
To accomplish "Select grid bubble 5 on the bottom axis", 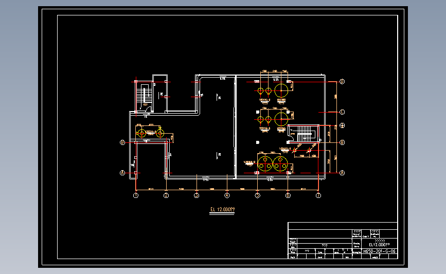I will point(257,195).
